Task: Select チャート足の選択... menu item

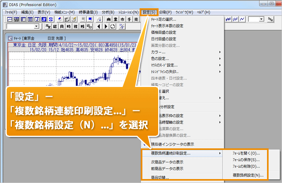Action: 164,20
